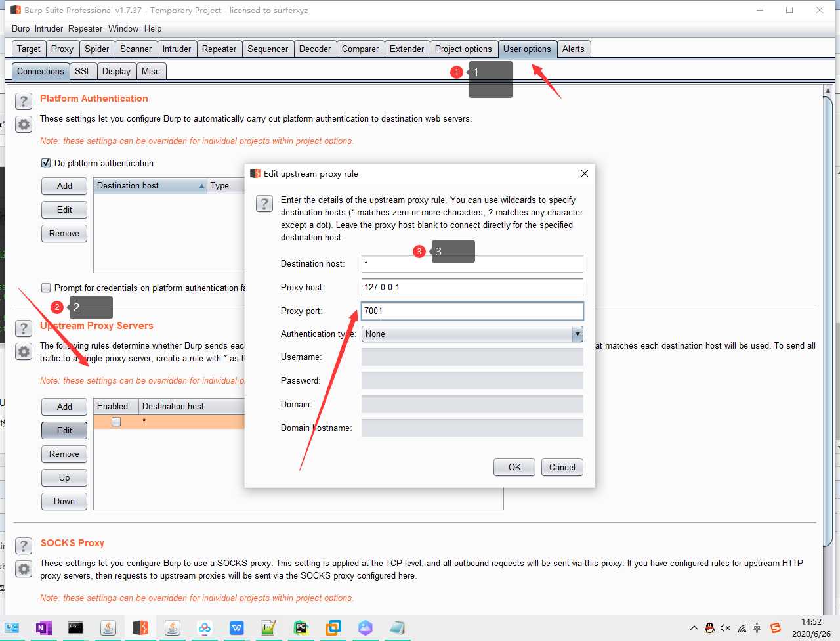The width and height of the screenshot is (840, 641).
Task: Click the Type column header
Action: pyautogui.click(x=226, y=186)
